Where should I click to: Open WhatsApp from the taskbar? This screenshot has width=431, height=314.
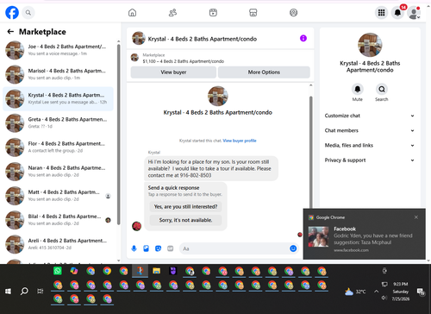(x=58, y=271)
